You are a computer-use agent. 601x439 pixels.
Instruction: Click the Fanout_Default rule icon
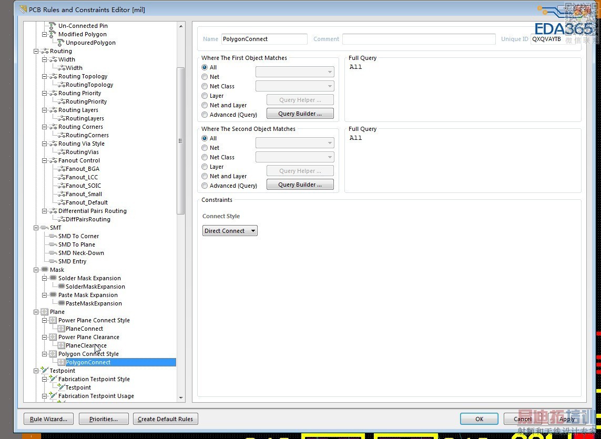(60, 203)
